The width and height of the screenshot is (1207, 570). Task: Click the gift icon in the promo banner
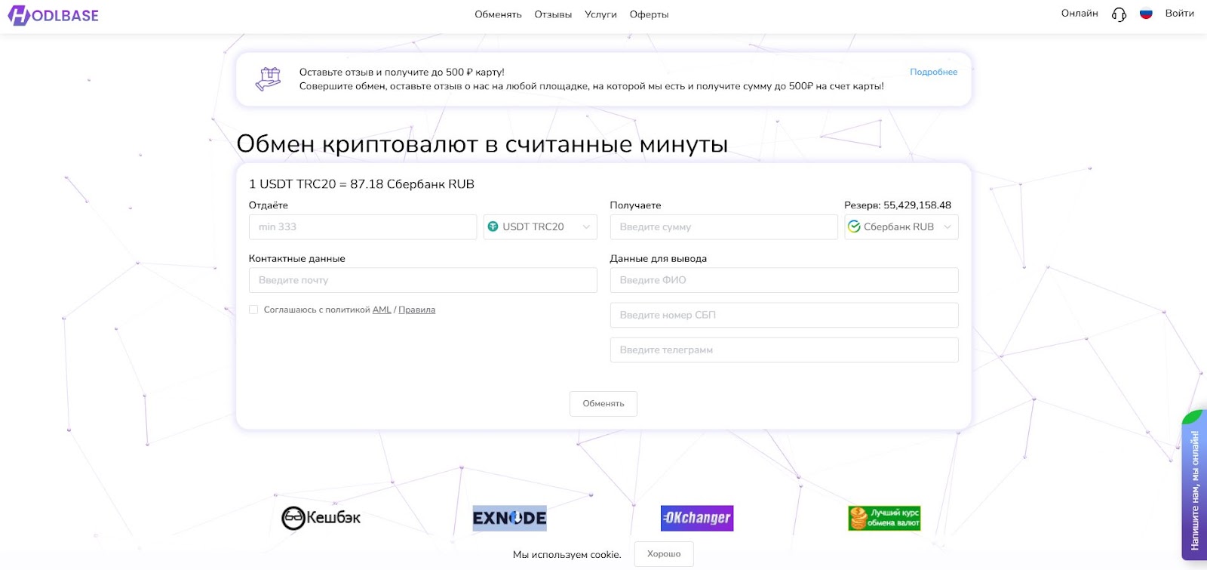[268, 79]
